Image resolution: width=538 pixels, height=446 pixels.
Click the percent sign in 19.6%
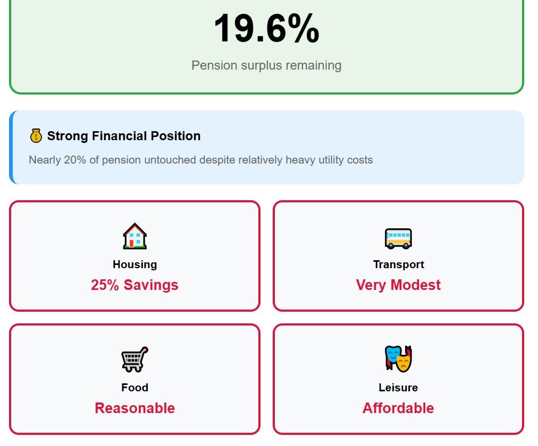point(304,29)
